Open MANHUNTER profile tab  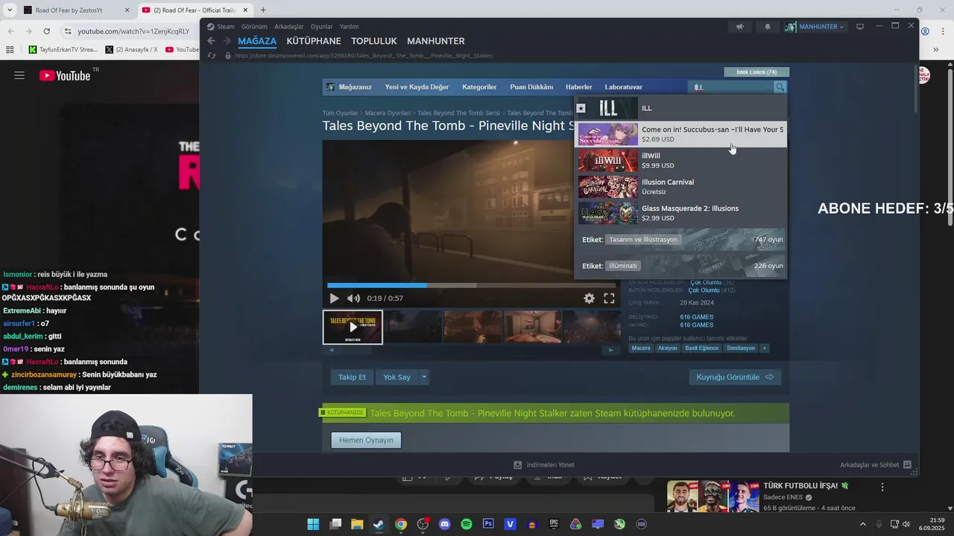436,41
